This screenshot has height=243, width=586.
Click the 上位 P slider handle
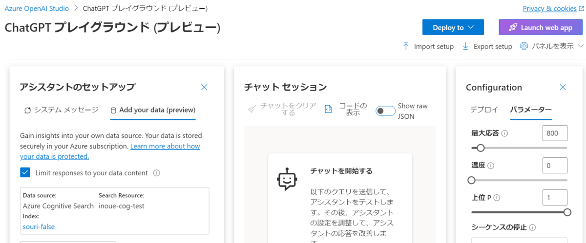(x=567, y=212)
